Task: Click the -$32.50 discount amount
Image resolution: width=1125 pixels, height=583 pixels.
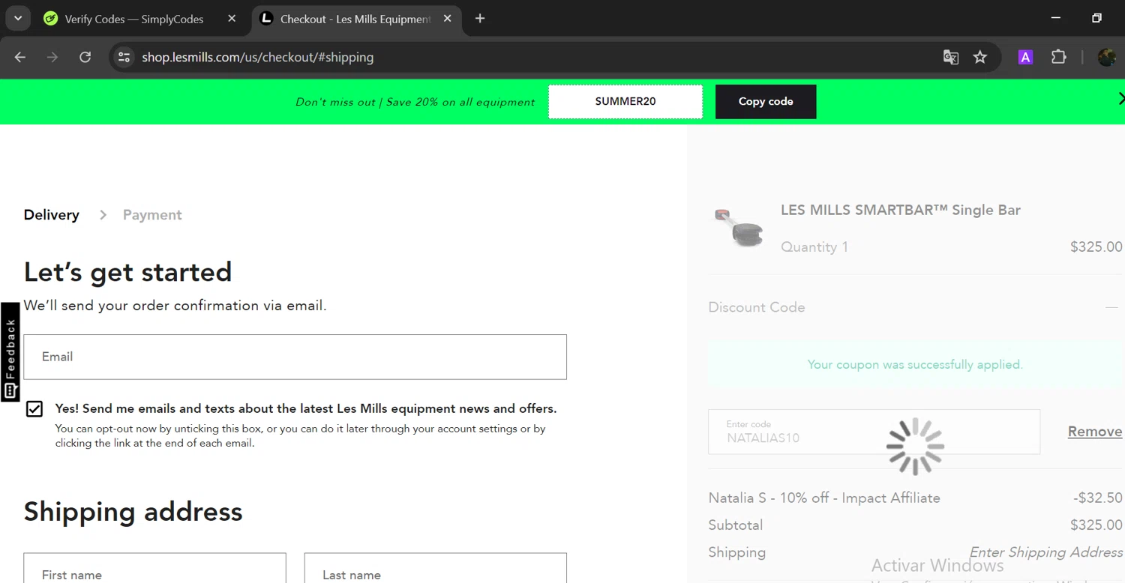Action: click(x=1098, y=498)
